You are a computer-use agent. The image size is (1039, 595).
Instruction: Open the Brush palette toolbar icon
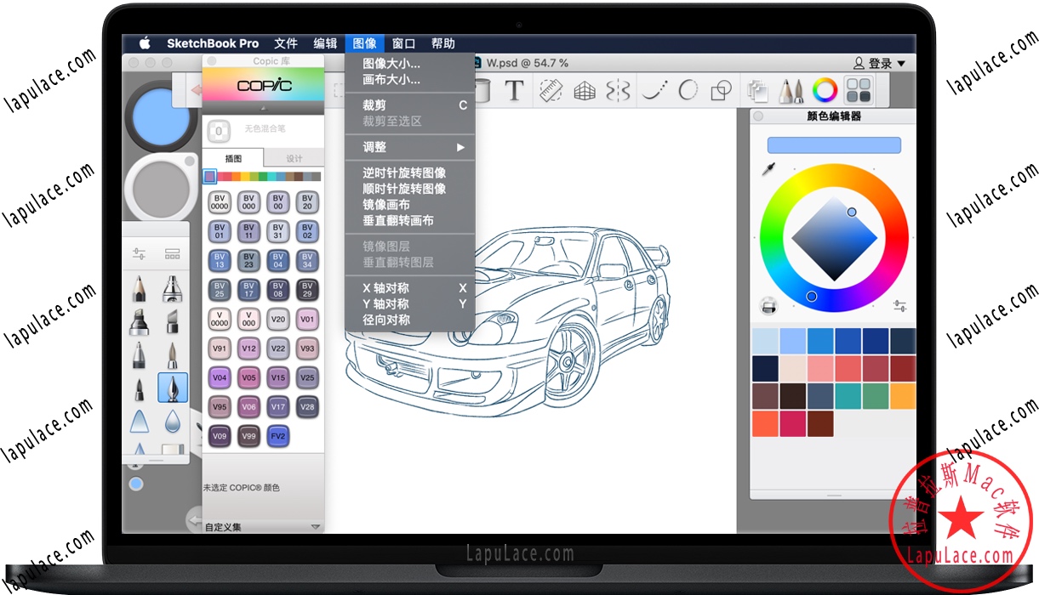point(791,89)
